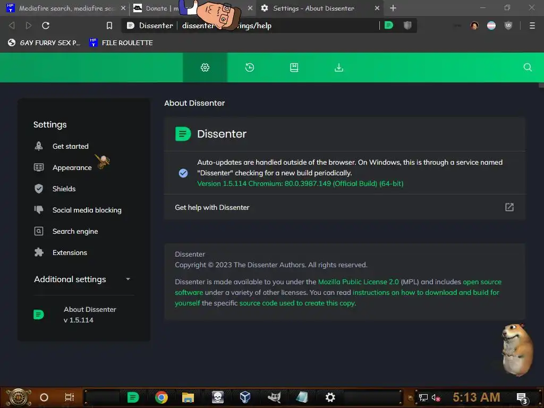The image size is (544, 408).
Task: Open the GIMP icon in the taskbar
Action: coord(274,397)
